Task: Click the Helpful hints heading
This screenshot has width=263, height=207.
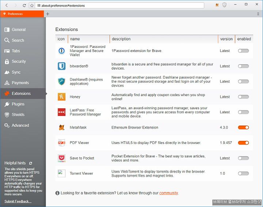Action: [x=15, y=163]
